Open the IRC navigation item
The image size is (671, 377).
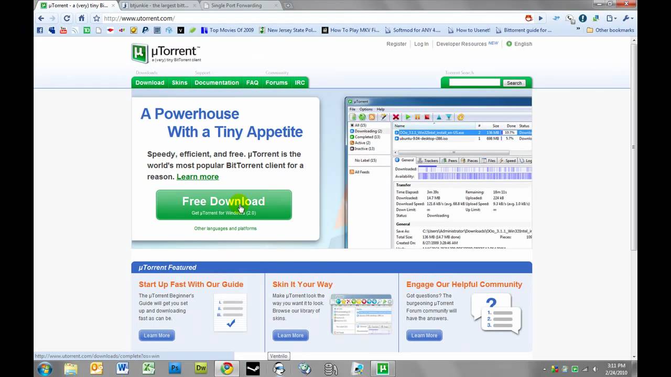pyautogui.click(x=300, y=83)
